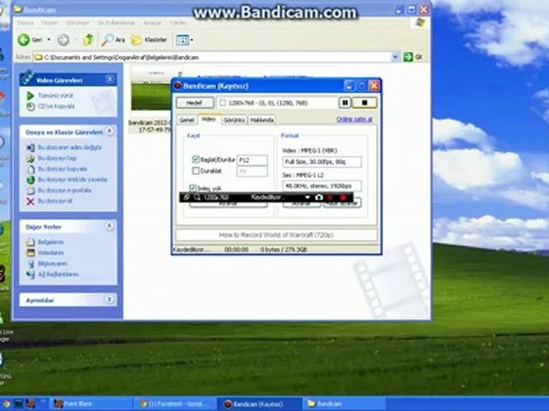Click the magnifier icon on the black recording bar
Viewport: 549px width, 411px height.
pos(197,198)
